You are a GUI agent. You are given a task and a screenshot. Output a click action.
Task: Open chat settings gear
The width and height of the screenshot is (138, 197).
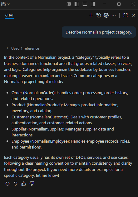coord(106,15)
